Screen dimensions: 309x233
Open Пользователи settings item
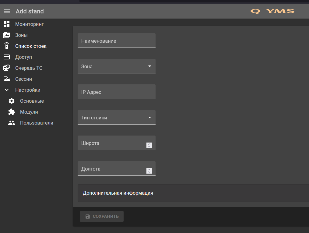point(37,123)
